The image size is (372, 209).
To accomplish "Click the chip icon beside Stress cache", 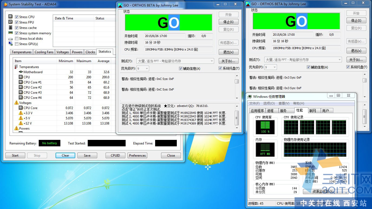I will pos(11,28).
